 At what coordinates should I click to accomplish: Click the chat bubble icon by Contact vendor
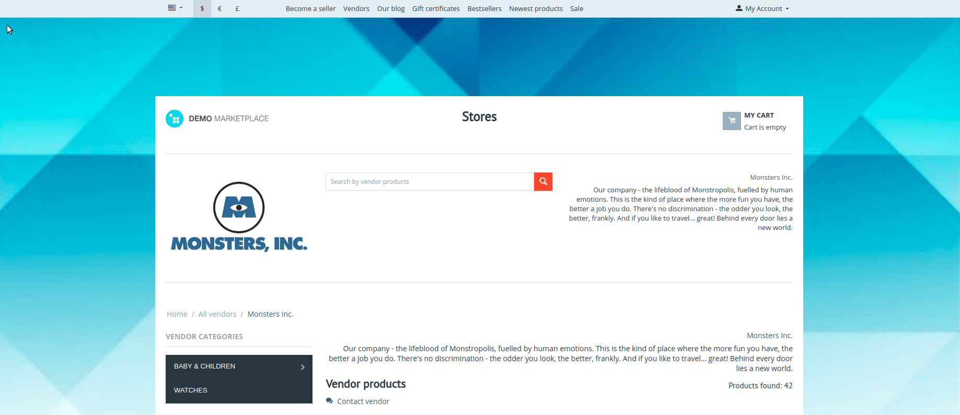click(329, 401)
